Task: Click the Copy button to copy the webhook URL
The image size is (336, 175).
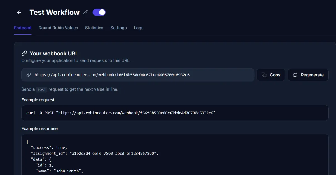Action: (x=271, y=75)
